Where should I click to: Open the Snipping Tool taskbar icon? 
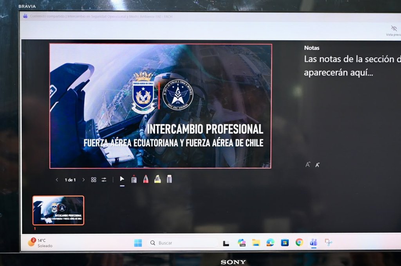(x=329, y=242)
